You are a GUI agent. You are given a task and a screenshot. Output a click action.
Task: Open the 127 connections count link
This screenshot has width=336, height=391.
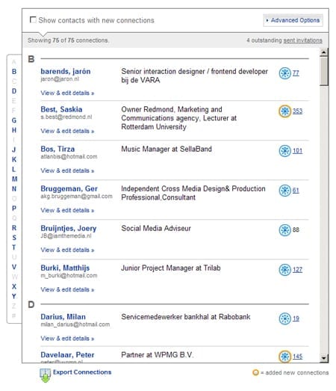click(297, 270)
